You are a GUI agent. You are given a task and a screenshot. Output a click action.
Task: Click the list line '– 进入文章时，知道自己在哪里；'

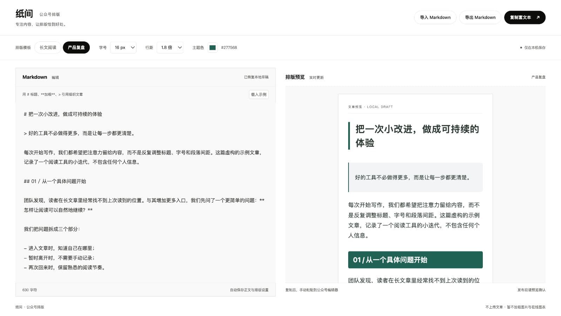59,248
